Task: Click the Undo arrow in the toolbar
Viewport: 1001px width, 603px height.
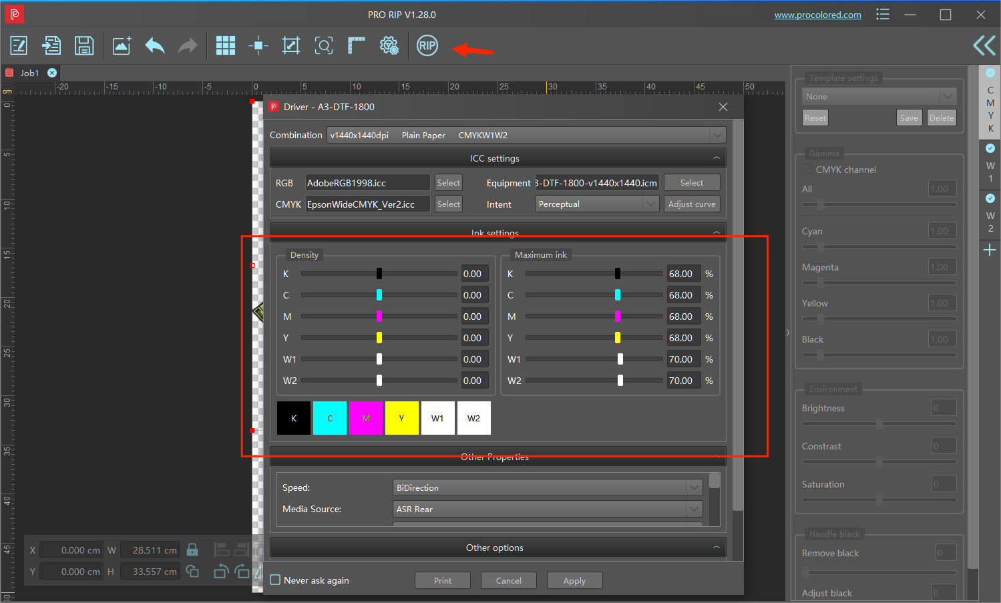Action: (154, 45)
